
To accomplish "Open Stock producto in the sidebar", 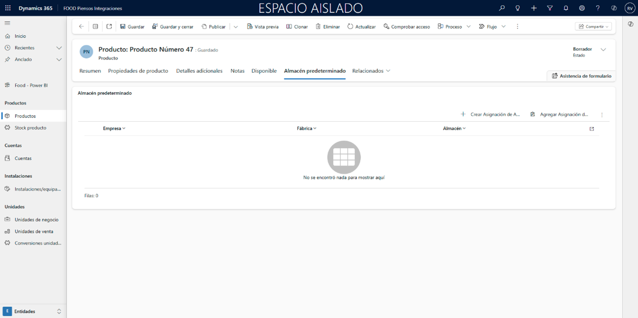I will pyautogui.click(x=30, y=128).
